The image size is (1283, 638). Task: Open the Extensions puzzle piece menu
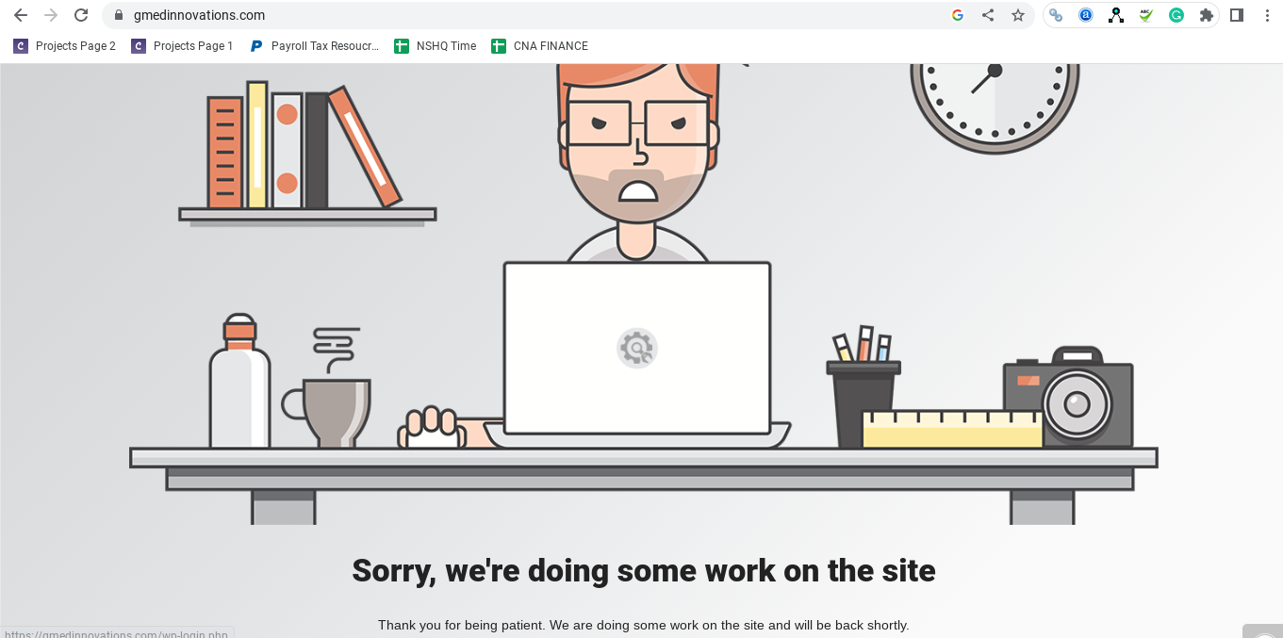pos(1207,15)
